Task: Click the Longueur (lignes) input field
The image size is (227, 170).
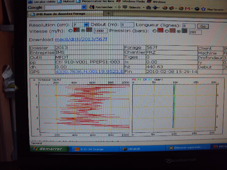Action: (189, 26)
